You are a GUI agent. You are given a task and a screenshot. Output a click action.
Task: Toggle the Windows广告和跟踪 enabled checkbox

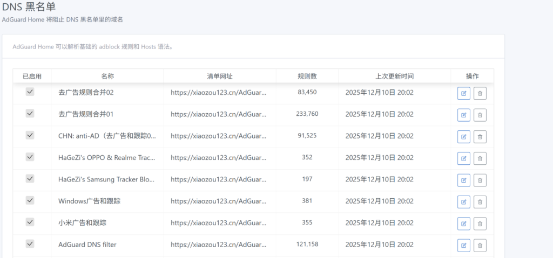(30, 200)
